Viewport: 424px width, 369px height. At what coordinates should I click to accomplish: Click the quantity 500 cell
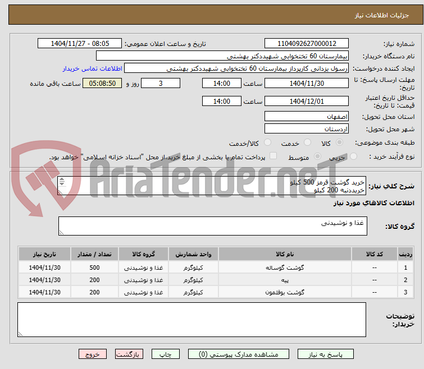pos(94,267)
